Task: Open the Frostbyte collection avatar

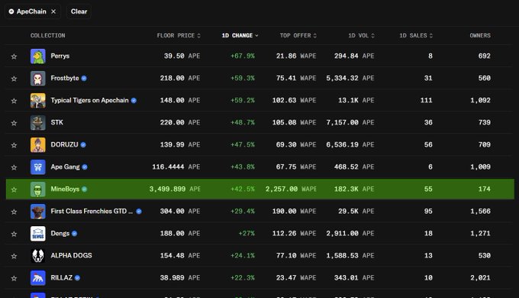Action: pyautogui.click(x=37, y=79)
